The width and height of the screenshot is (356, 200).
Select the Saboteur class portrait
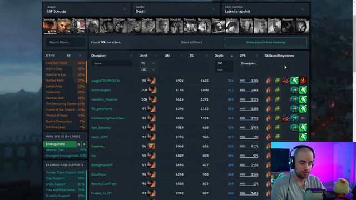50,26
